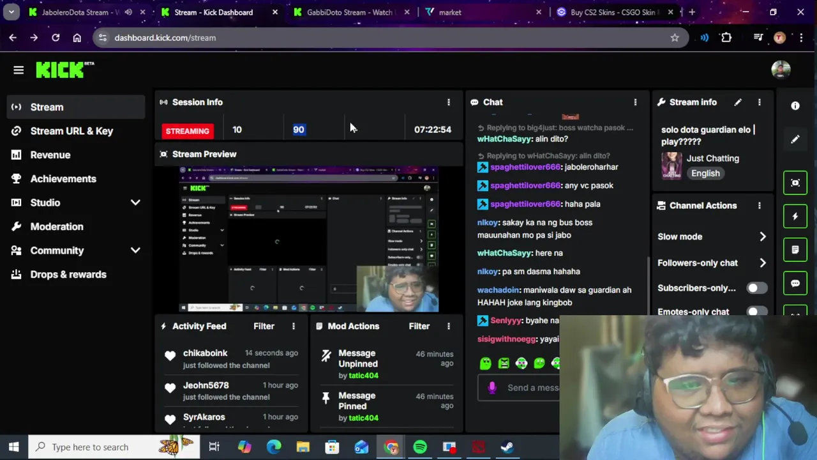Open File Explorer from the taskbar
817x460 pixels.
(x=303, y=447)
